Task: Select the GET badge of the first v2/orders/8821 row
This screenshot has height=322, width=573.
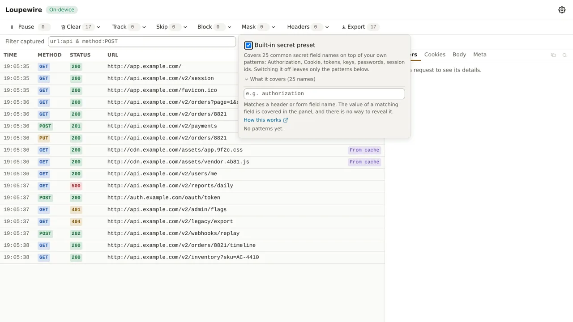Action: (x=43, y=114)
